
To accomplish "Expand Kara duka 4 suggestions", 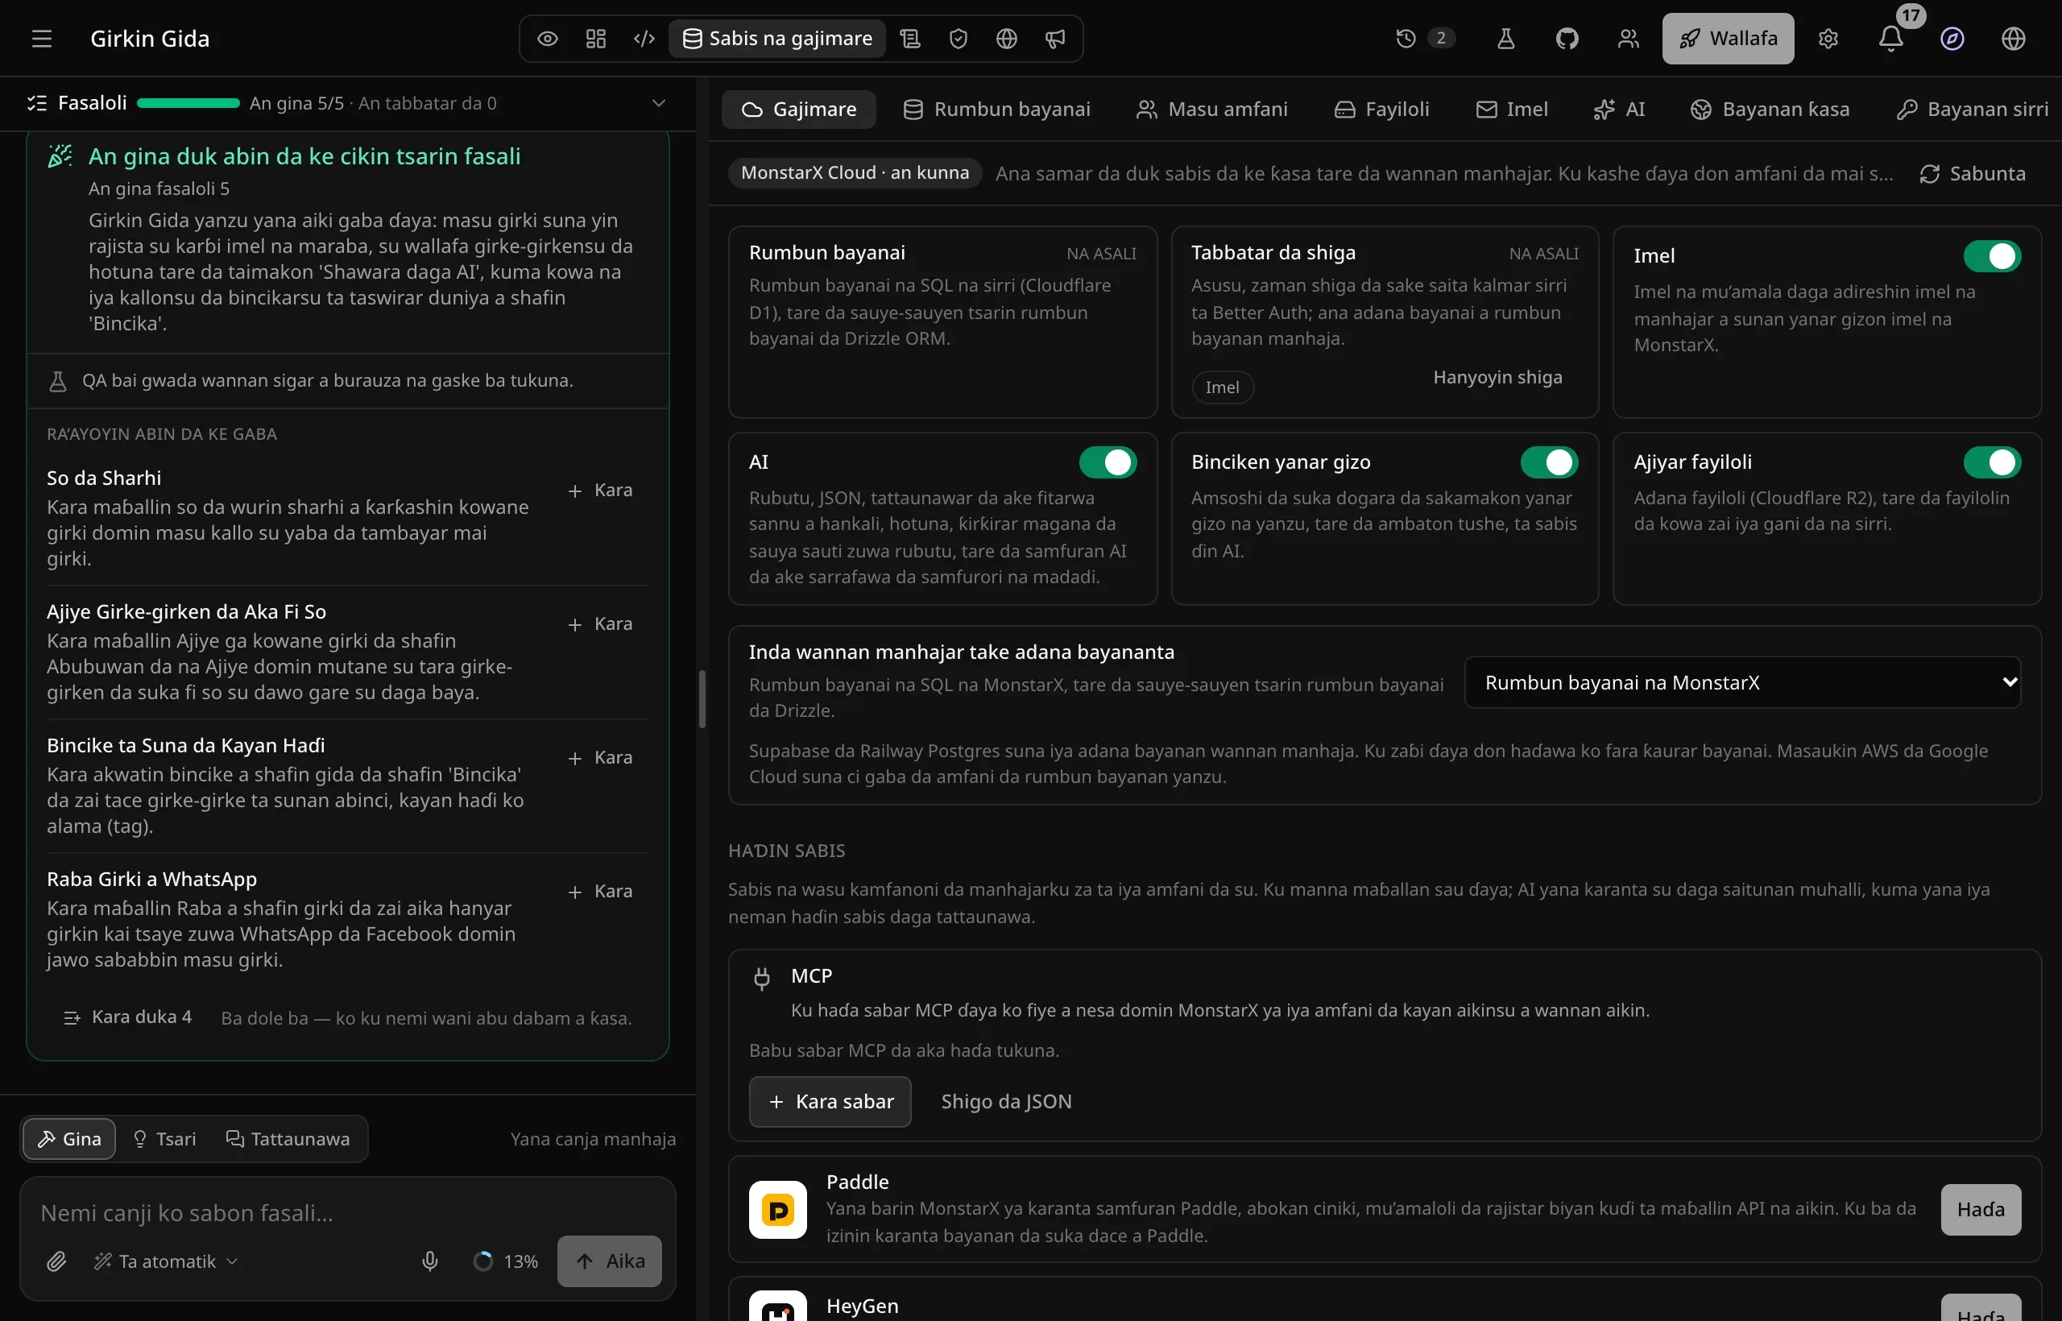I will coord(128,1017).
